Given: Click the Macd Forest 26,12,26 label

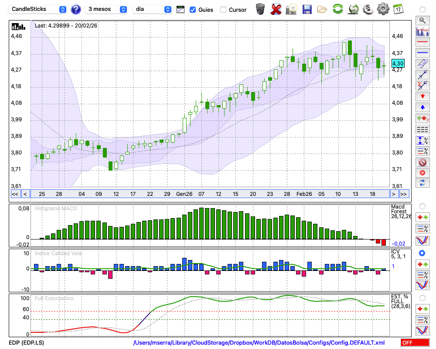Looking at the screenshot, I should [x=401, y=212].
